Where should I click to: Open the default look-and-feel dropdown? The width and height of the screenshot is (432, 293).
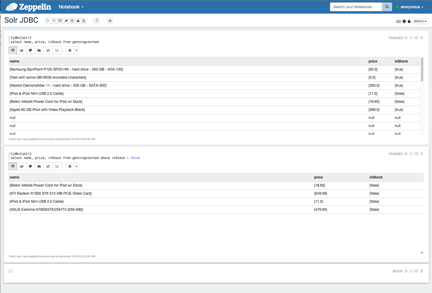pos(420,21)
